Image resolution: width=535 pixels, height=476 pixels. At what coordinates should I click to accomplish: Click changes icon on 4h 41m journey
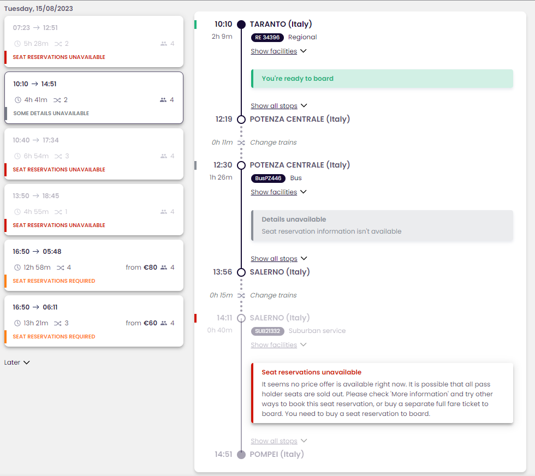click(x=57, y=100)
